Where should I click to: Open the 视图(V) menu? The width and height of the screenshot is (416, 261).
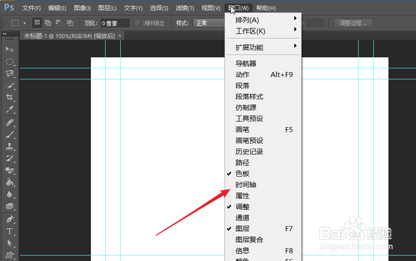point(211,8)
